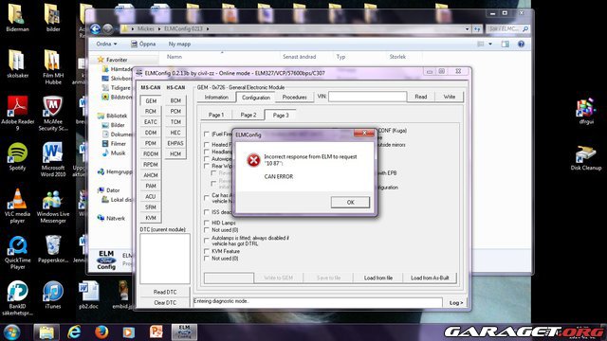The image size is (607, 341).
Task: Expand the Log panel button
Action: 455,303
